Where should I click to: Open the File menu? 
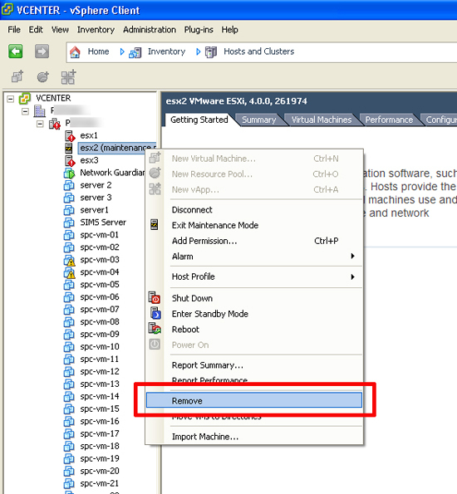pyautogui.click(x=14, y=30)
